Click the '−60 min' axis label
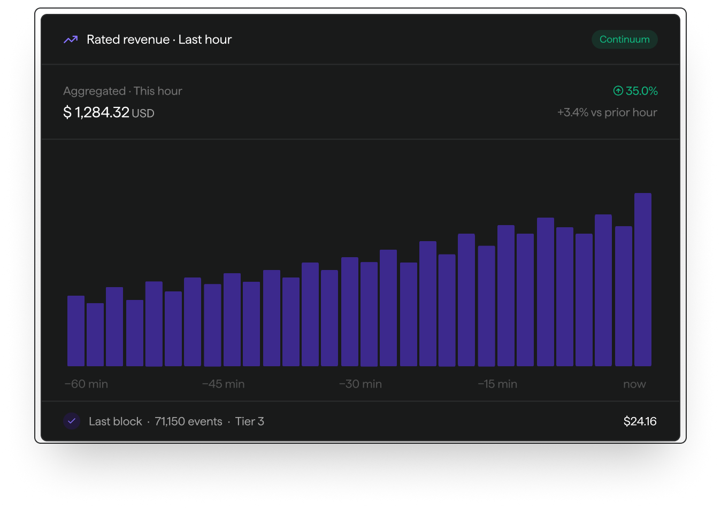 pos(87,384)
